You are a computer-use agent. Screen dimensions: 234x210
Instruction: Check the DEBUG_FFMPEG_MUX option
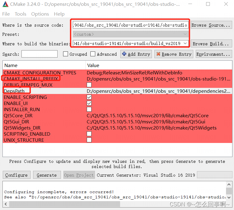89,85
